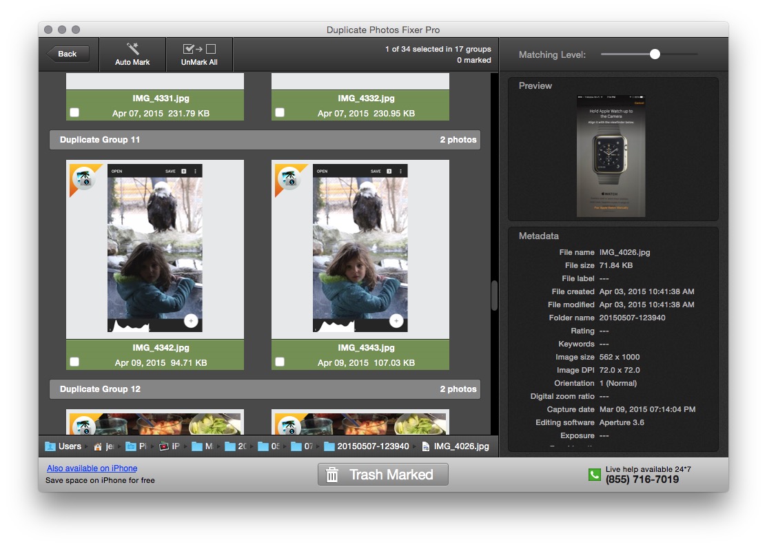Go back using the Back button

point(68,54)
